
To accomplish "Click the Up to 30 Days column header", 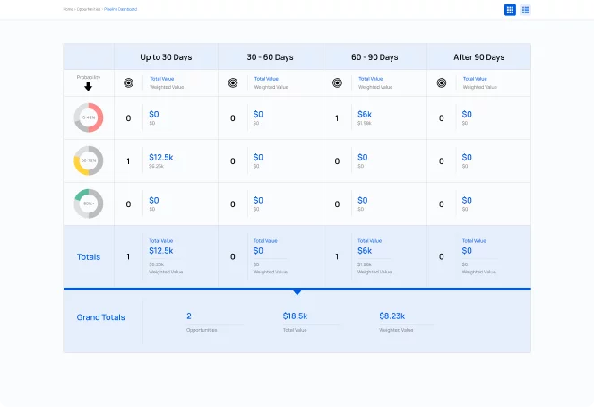I will pos(166,57).
